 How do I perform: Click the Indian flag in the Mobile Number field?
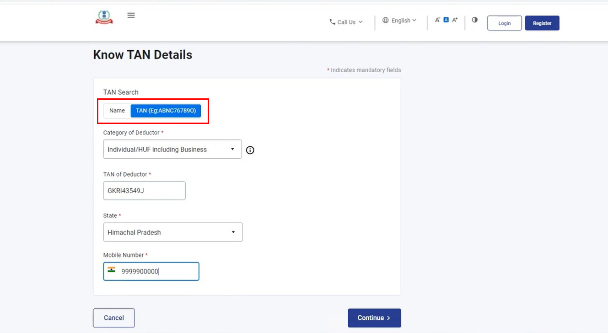(112, 270)
